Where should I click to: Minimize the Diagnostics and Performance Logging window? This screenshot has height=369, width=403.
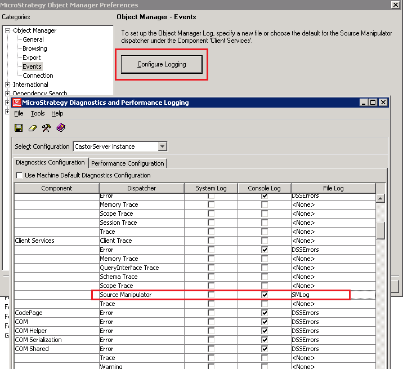pos(364,103)
